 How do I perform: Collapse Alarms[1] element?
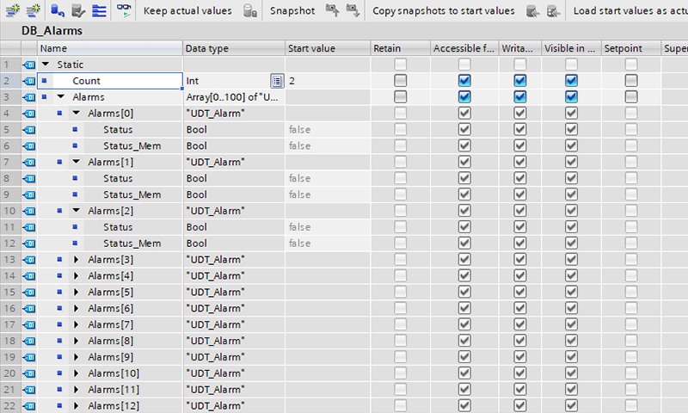tap(77, 162)
